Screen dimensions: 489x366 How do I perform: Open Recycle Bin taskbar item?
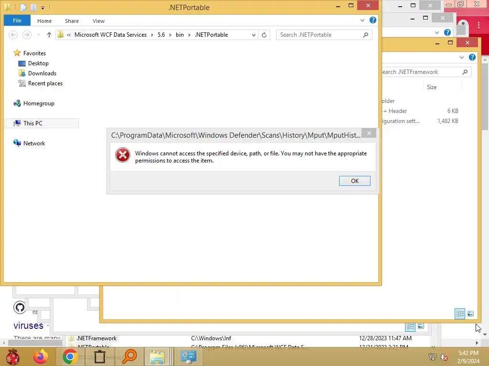click(100, 356)
